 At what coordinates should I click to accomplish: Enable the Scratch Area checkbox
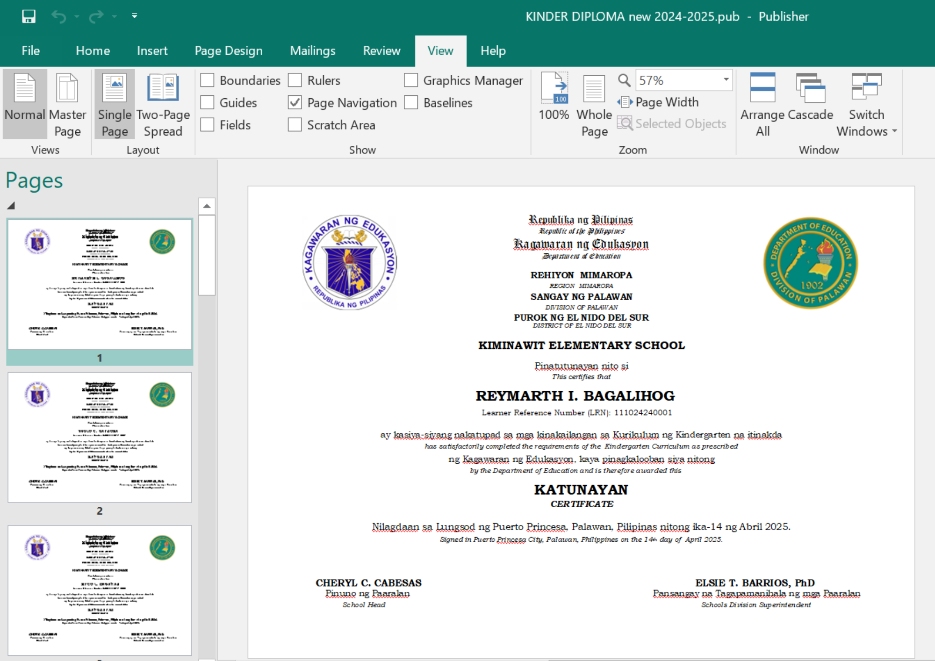pyautogui.click(x=295, y=125)
